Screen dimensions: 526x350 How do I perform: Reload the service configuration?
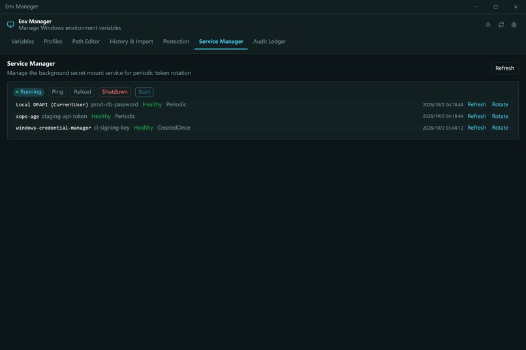point(82,92)
